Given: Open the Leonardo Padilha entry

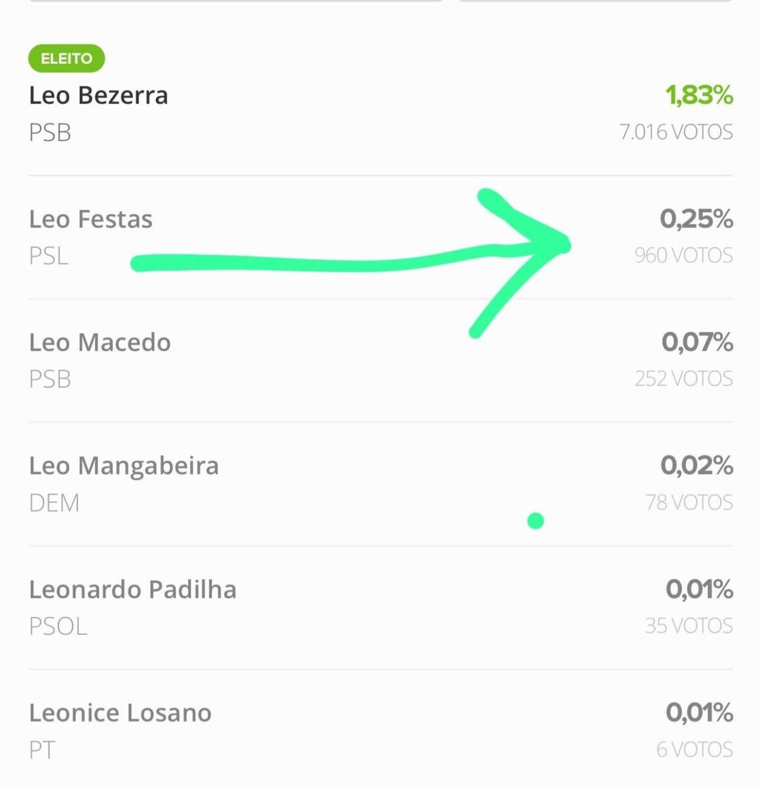Looking at the screenshot, I should pyautogui.click(x=133, y=589).
